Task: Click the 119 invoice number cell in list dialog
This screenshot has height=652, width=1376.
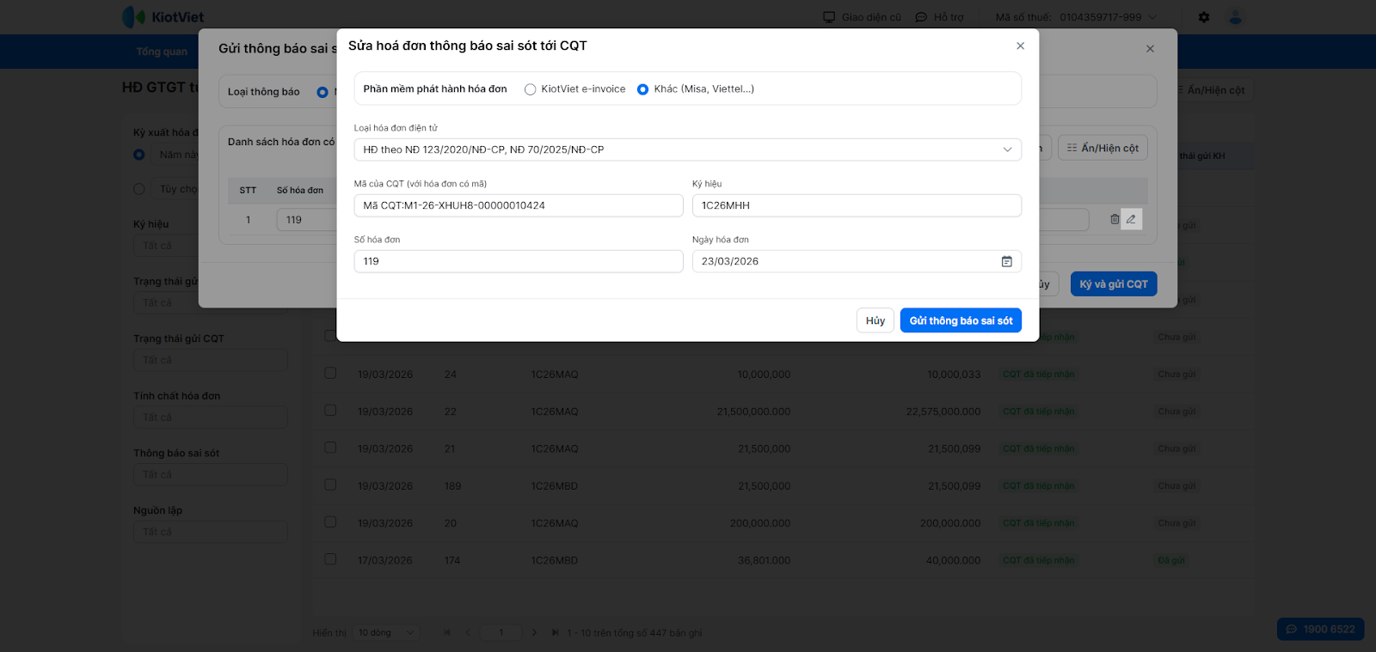Action: coord(307,220)
